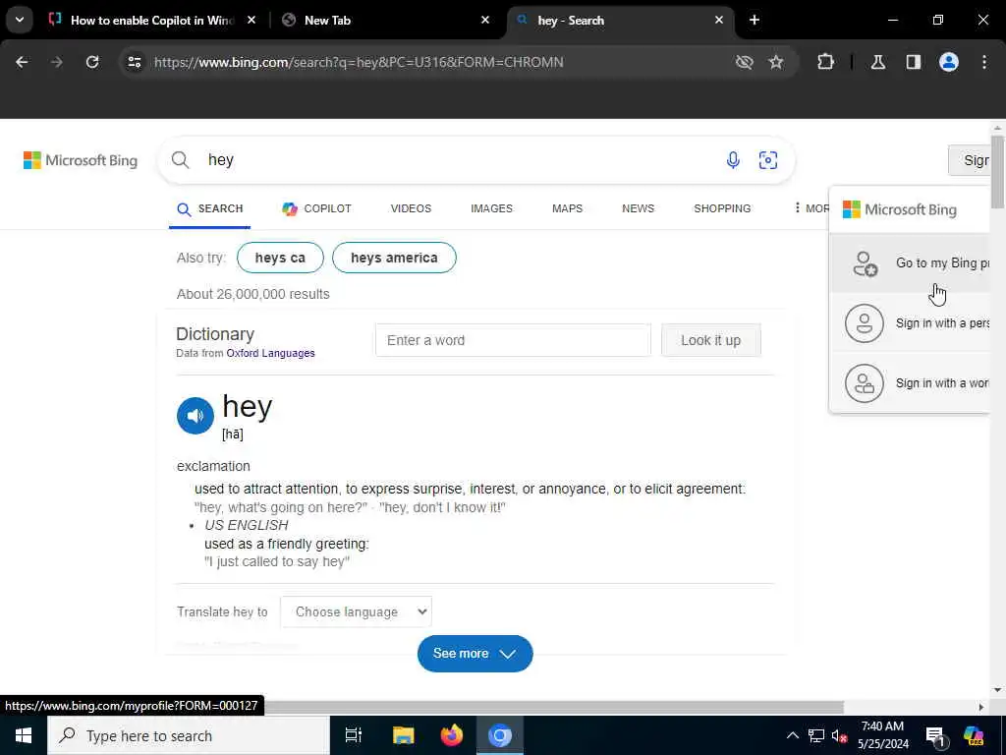This screenshot has width=1006, height=755.
Task: Open the tab search dropdown arrow
Action: [x=20, y=20]
